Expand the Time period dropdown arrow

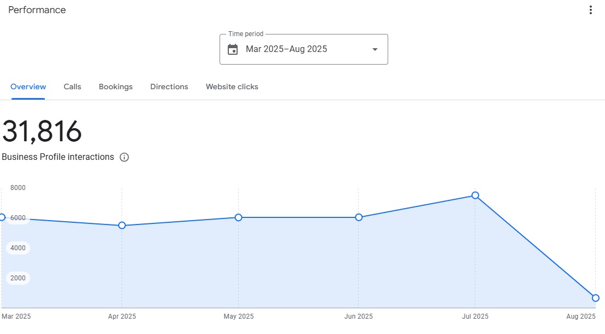click(x=374, y=49)
